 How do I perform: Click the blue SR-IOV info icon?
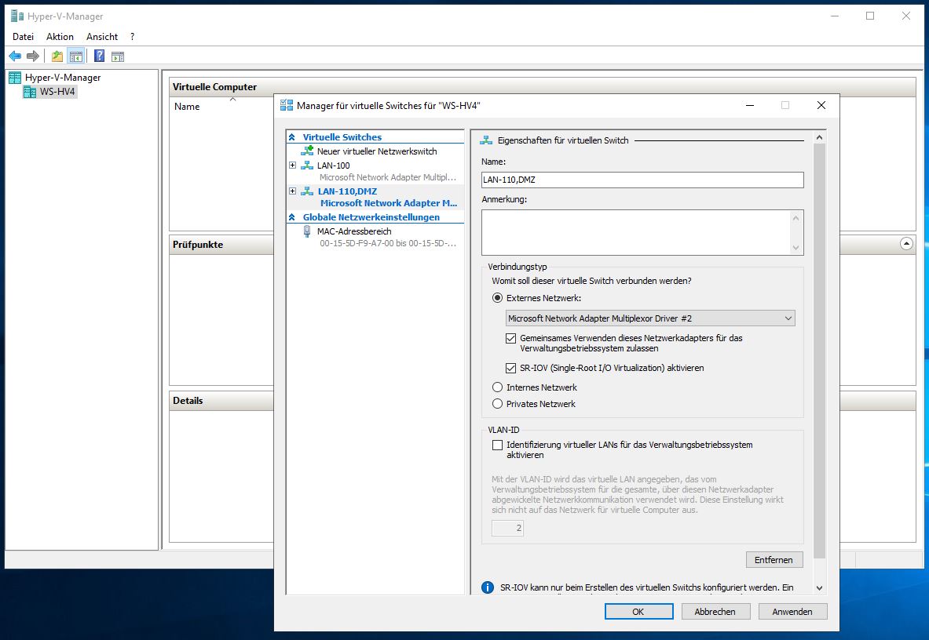pyautogui.click(x=488, y=587)
